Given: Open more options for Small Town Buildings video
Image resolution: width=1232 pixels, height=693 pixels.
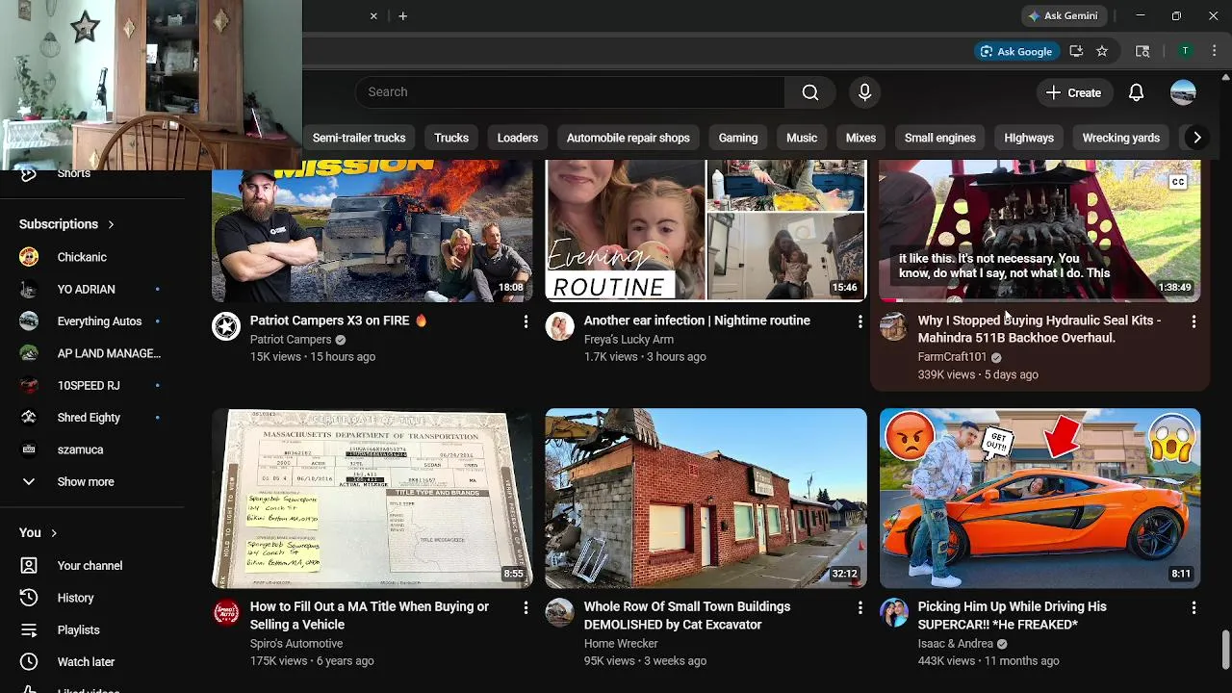Looking at the screenshot, I should (860, 608).
